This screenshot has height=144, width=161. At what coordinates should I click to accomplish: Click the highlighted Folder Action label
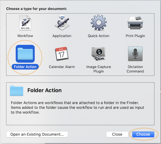pyautogui.click(x=25, y=67)
